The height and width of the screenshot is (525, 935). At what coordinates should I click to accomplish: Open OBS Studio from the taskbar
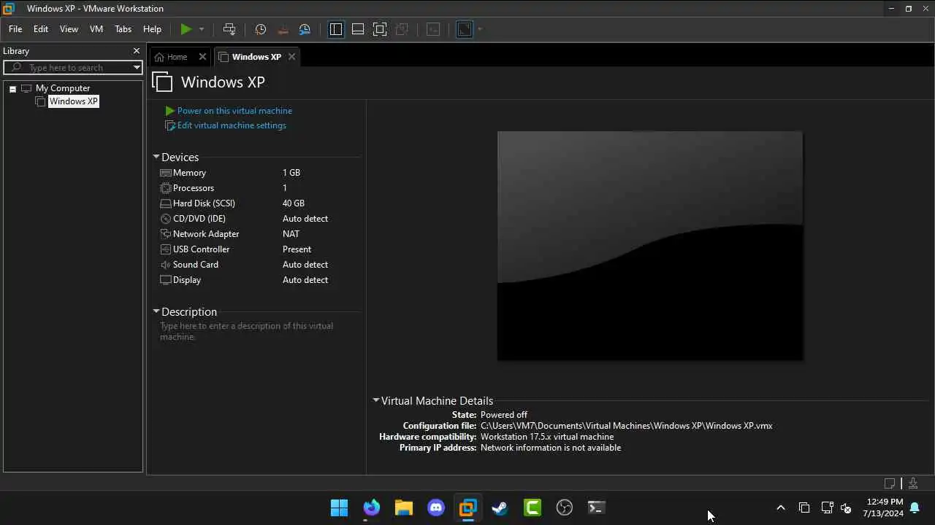[565, 507]
